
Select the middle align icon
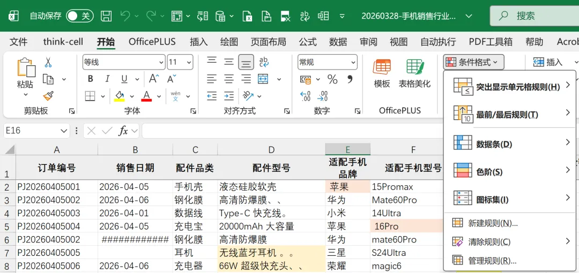[x=229, y=62]
